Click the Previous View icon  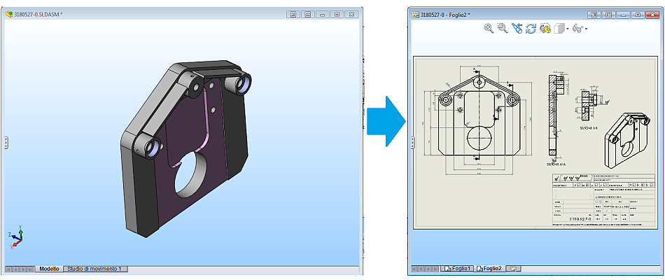click(x=517, y=29)
